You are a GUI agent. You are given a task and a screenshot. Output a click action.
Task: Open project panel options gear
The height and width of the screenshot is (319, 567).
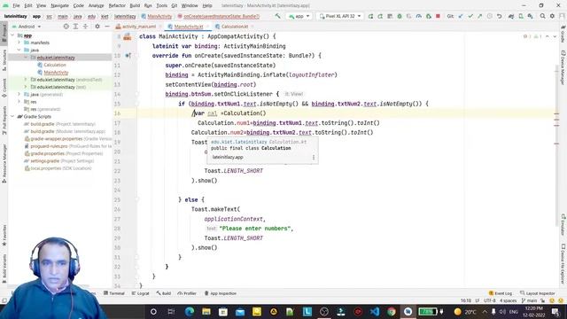coord(97,27)
